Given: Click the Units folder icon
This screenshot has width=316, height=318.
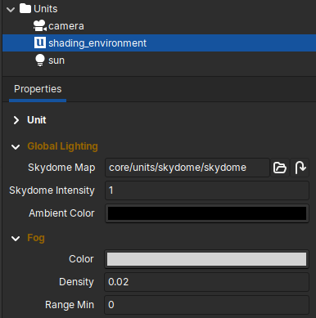Looking at the screenshot, I should pyautogui.click(x=25, y=8).
